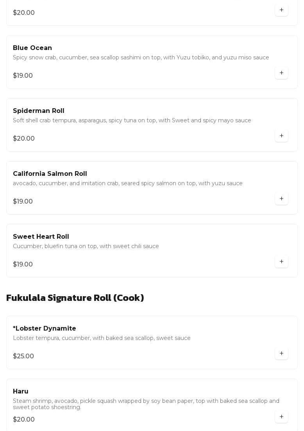Add California Salmon Roll using plus icon
The width and height of the screenshot is (304, 431).
[x=281, y=199]
